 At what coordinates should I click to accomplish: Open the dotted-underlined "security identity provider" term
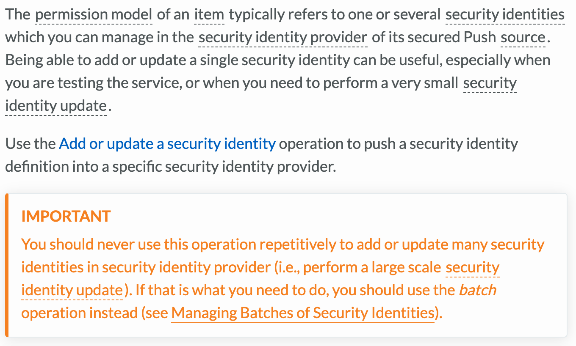[x=282, y=38]
